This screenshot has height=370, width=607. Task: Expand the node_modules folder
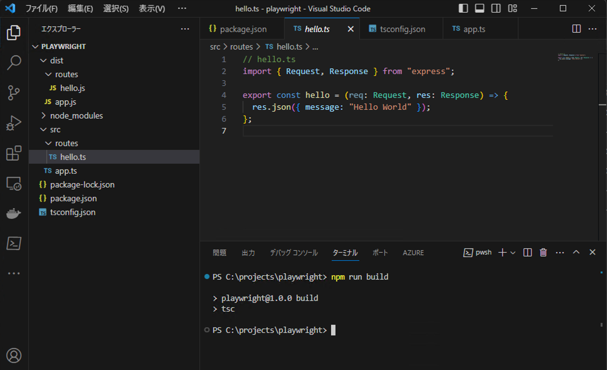click(x=114, y=115)
